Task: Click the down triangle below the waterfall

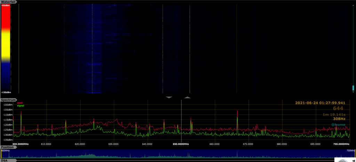Action: click(x=169, y=98)
